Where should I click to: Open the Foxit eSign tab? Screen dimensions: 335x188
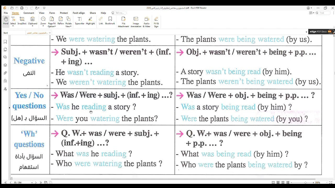tap(79, 13)
